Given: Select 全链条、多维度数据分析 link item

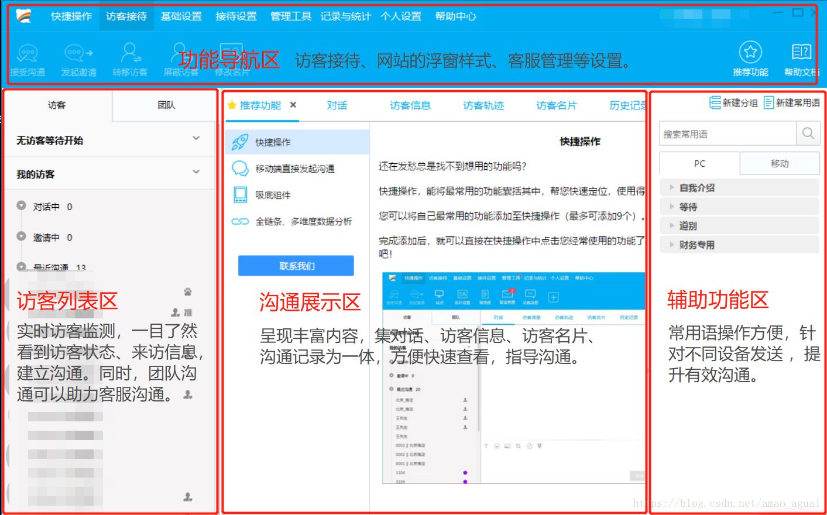Looking at the screenshot, I should 297,221.
